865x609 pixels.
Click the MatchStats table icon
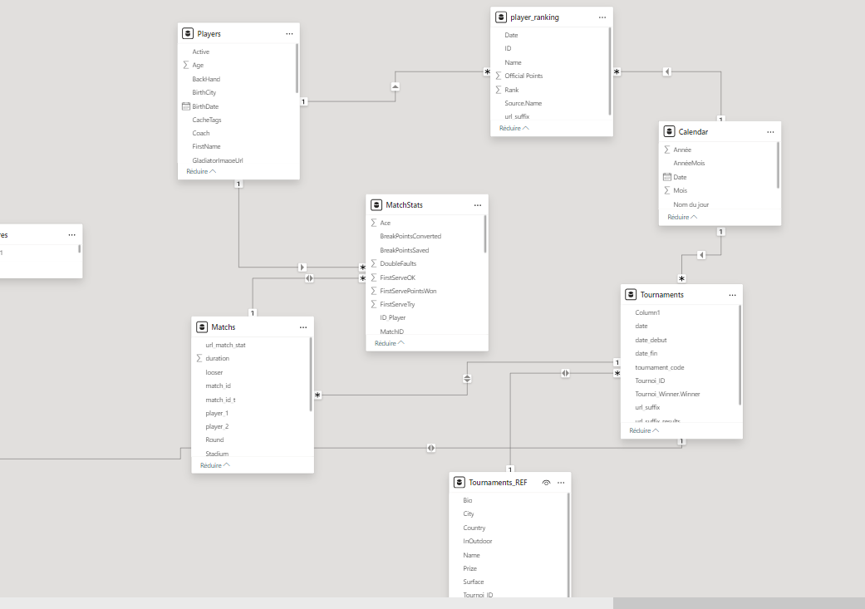tap(376, 204)
